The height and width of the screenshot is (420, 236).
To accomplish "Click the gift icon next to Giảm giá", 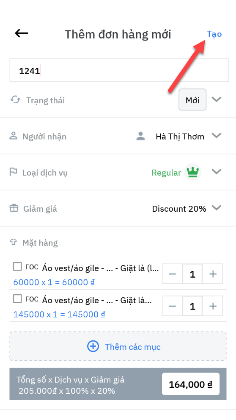I will [x=14, y=207].
